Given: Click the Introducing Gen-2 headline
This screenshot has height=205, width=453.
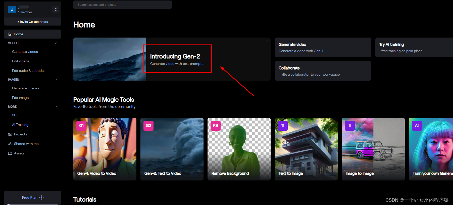Looking at the screenshot, I should [x=175, y=56].
